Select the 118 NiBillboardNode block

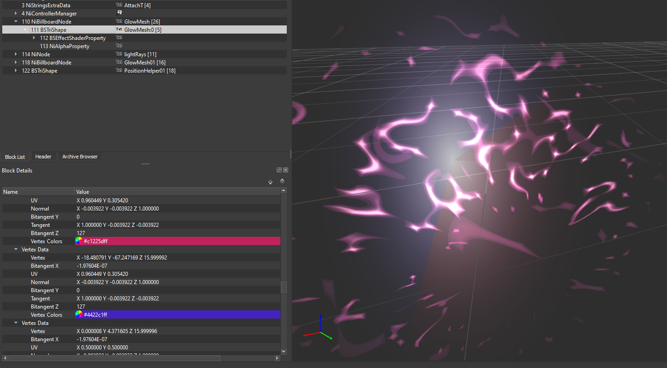pyautogui.click(x=46, y=62)
